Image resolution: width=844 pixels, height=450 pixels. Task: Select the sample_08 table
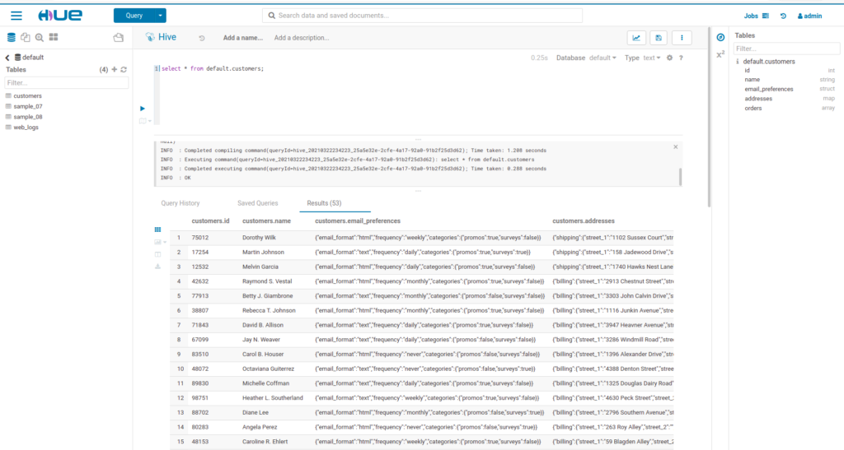pyautogui.click(x=27, y=117)
